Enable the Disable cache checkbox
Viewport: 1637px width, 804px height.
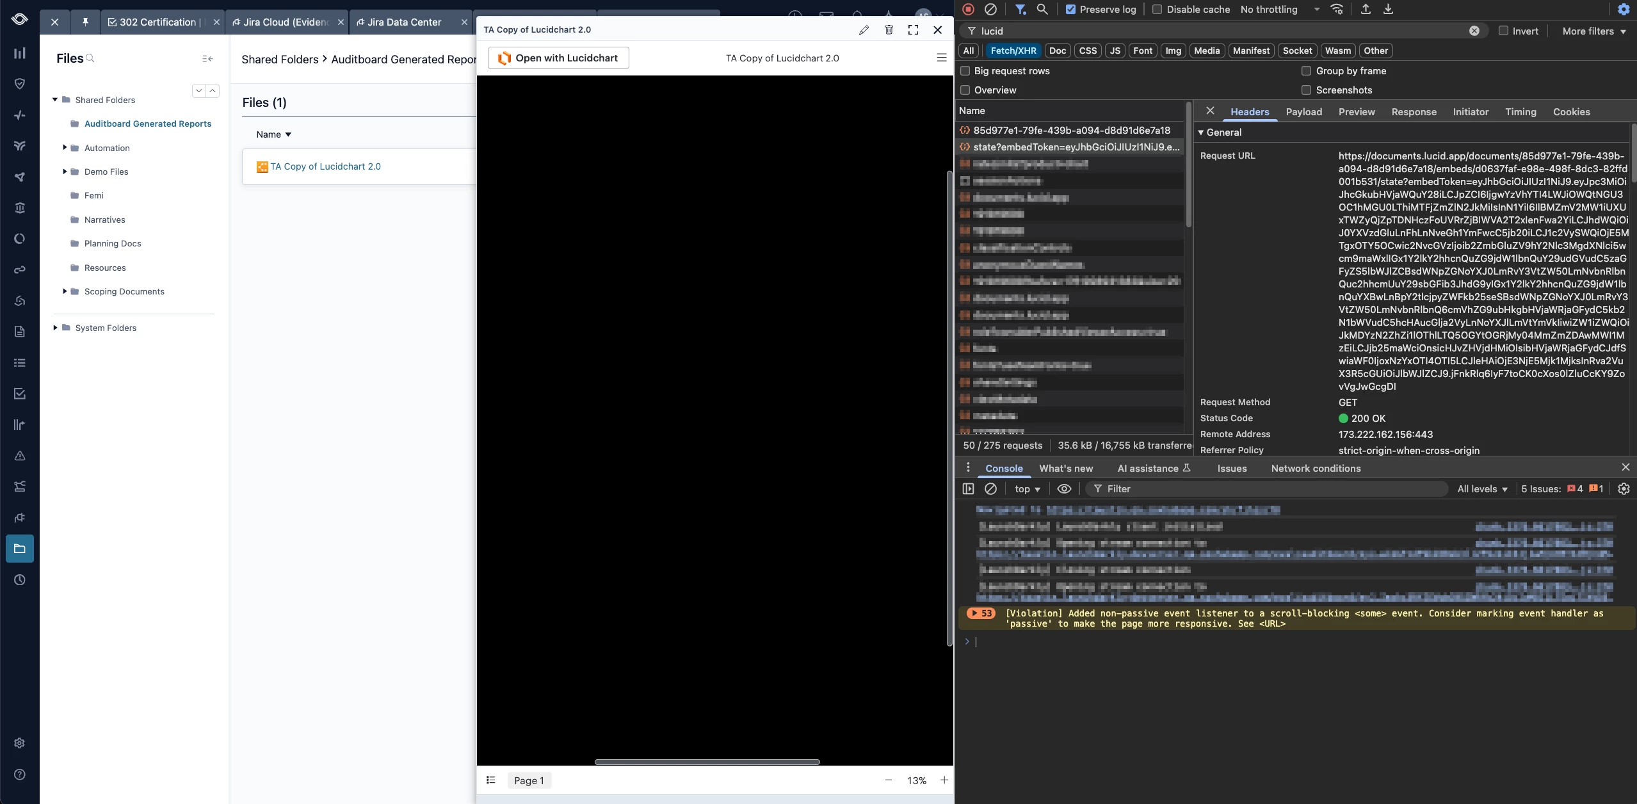click(1157, 9)
